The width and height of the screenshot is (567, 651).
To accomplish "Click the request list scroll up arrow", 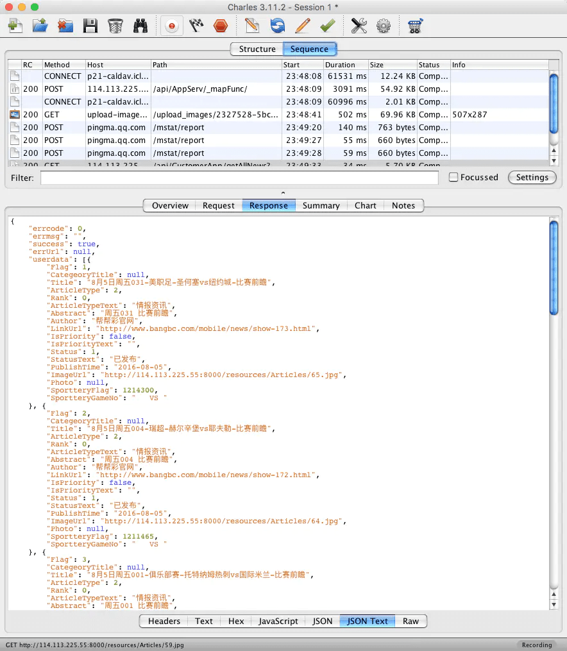I will pos(554,150).
